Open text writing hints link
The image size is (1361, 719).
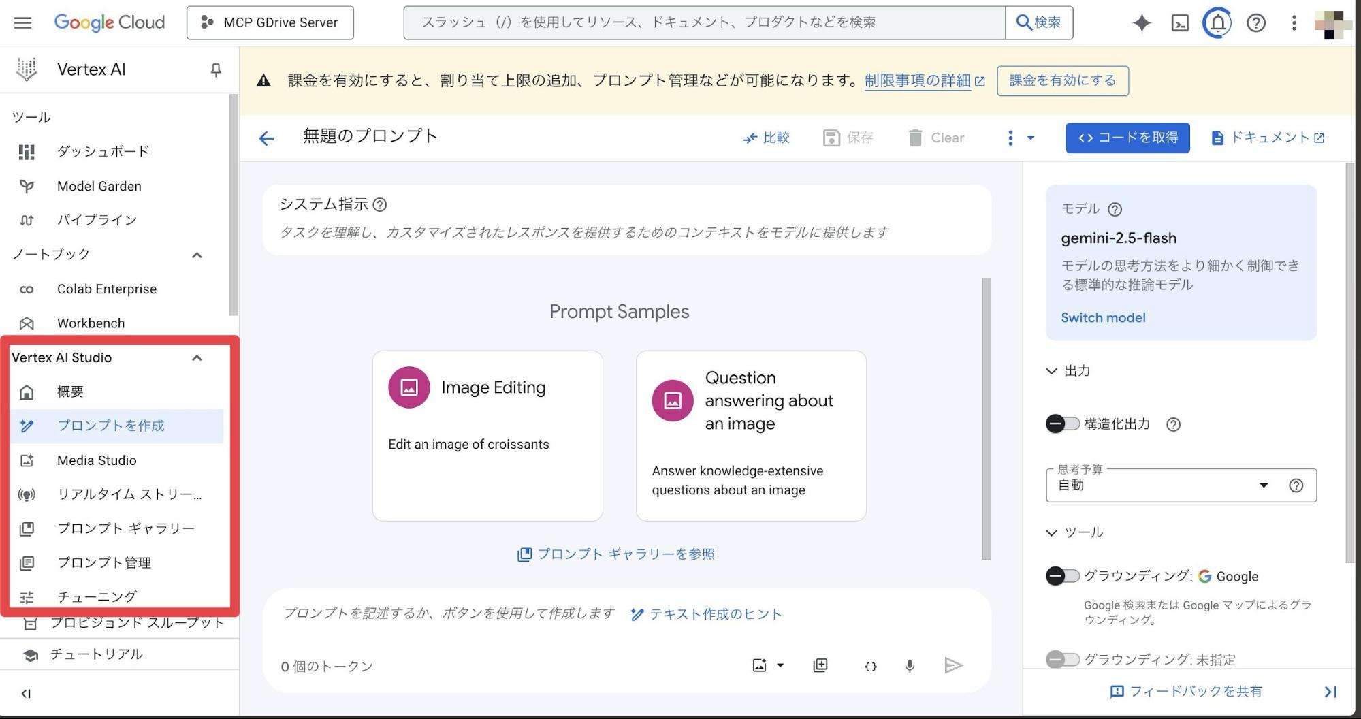(706, 614)
